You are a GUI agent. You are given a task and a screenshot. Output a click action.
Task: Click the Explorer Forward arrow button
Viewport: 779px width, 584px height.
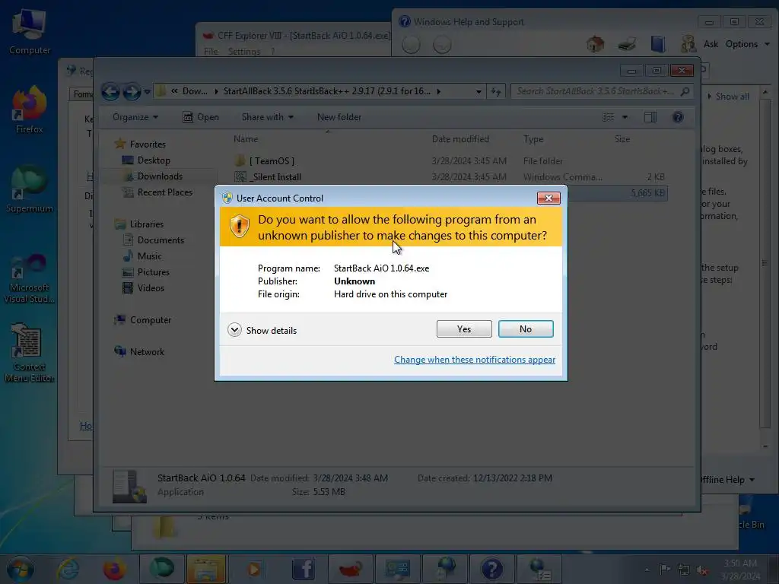pos(132,91)
